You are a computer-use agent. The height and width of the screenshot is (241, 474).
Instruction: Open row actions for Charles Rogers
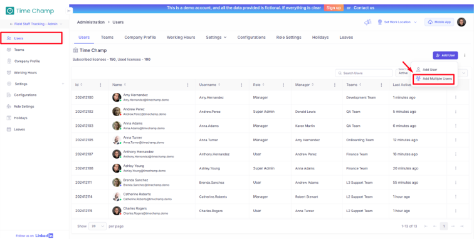pyautogui.click(x=456, y=211)
